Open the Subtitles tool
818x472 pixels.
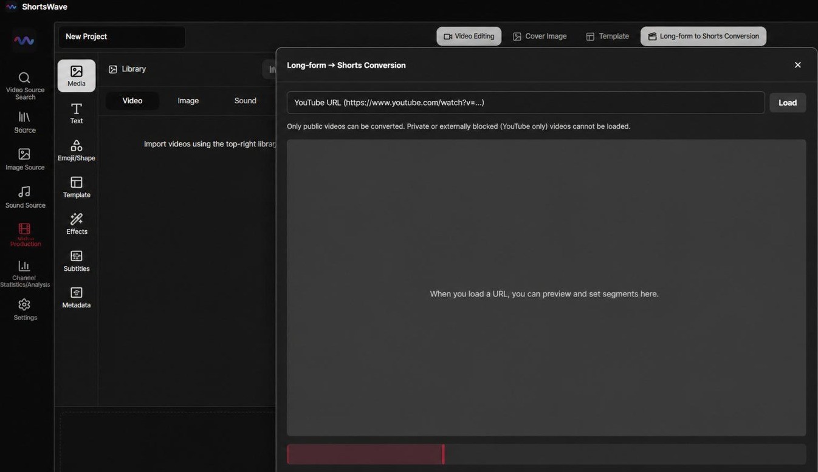pos(77,261)
